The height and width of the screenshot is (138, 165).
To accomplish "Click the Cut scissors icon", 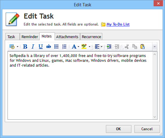I will pyautogui.click(x=127, y=46).
